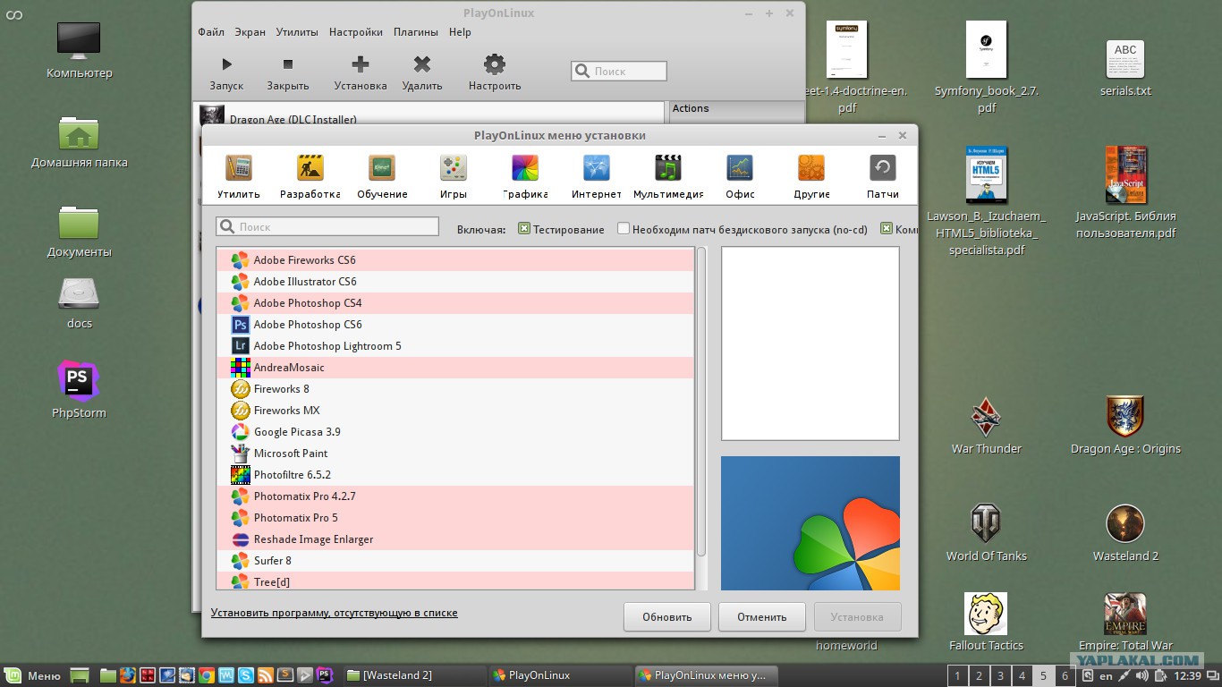
Task: Switch to PlayOnLinux main window in taskbar
Action: coord(560,675)
